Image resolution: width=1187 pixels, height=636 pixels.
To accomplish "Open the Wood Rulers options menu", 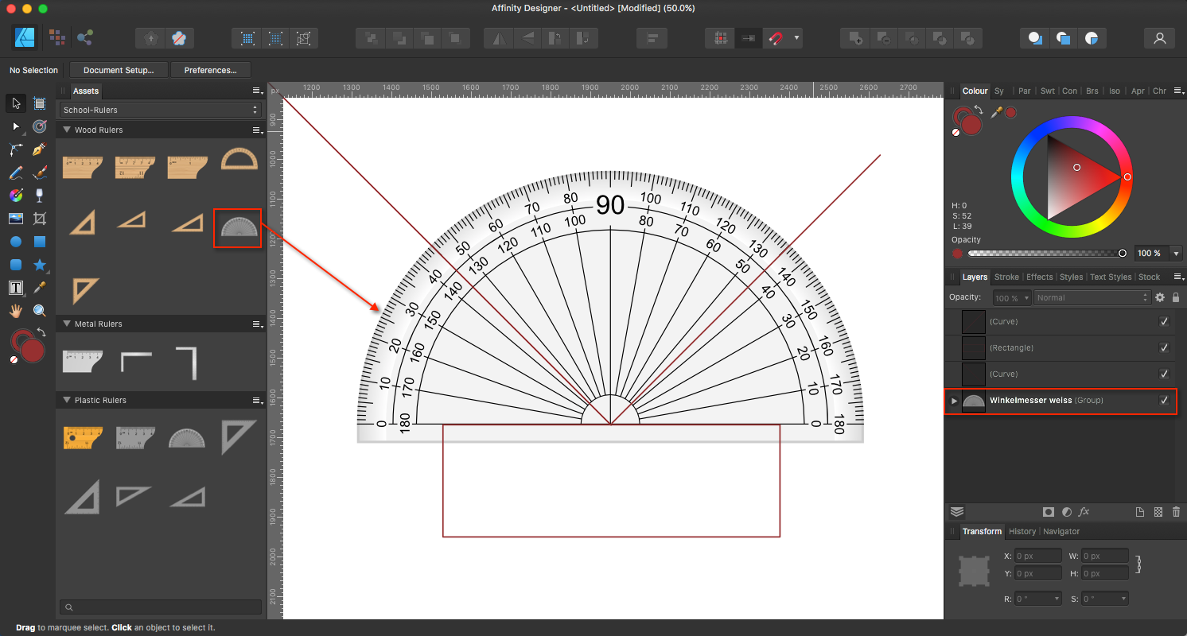I will (257, 130).
